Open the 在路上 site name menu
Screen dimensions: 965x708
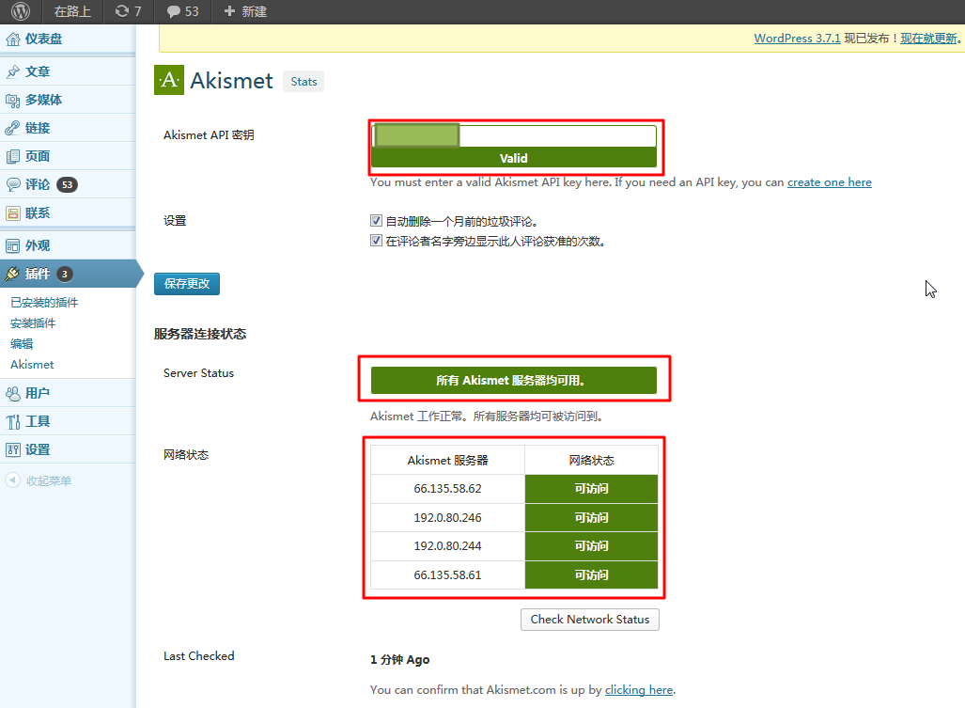pos(72,11)
